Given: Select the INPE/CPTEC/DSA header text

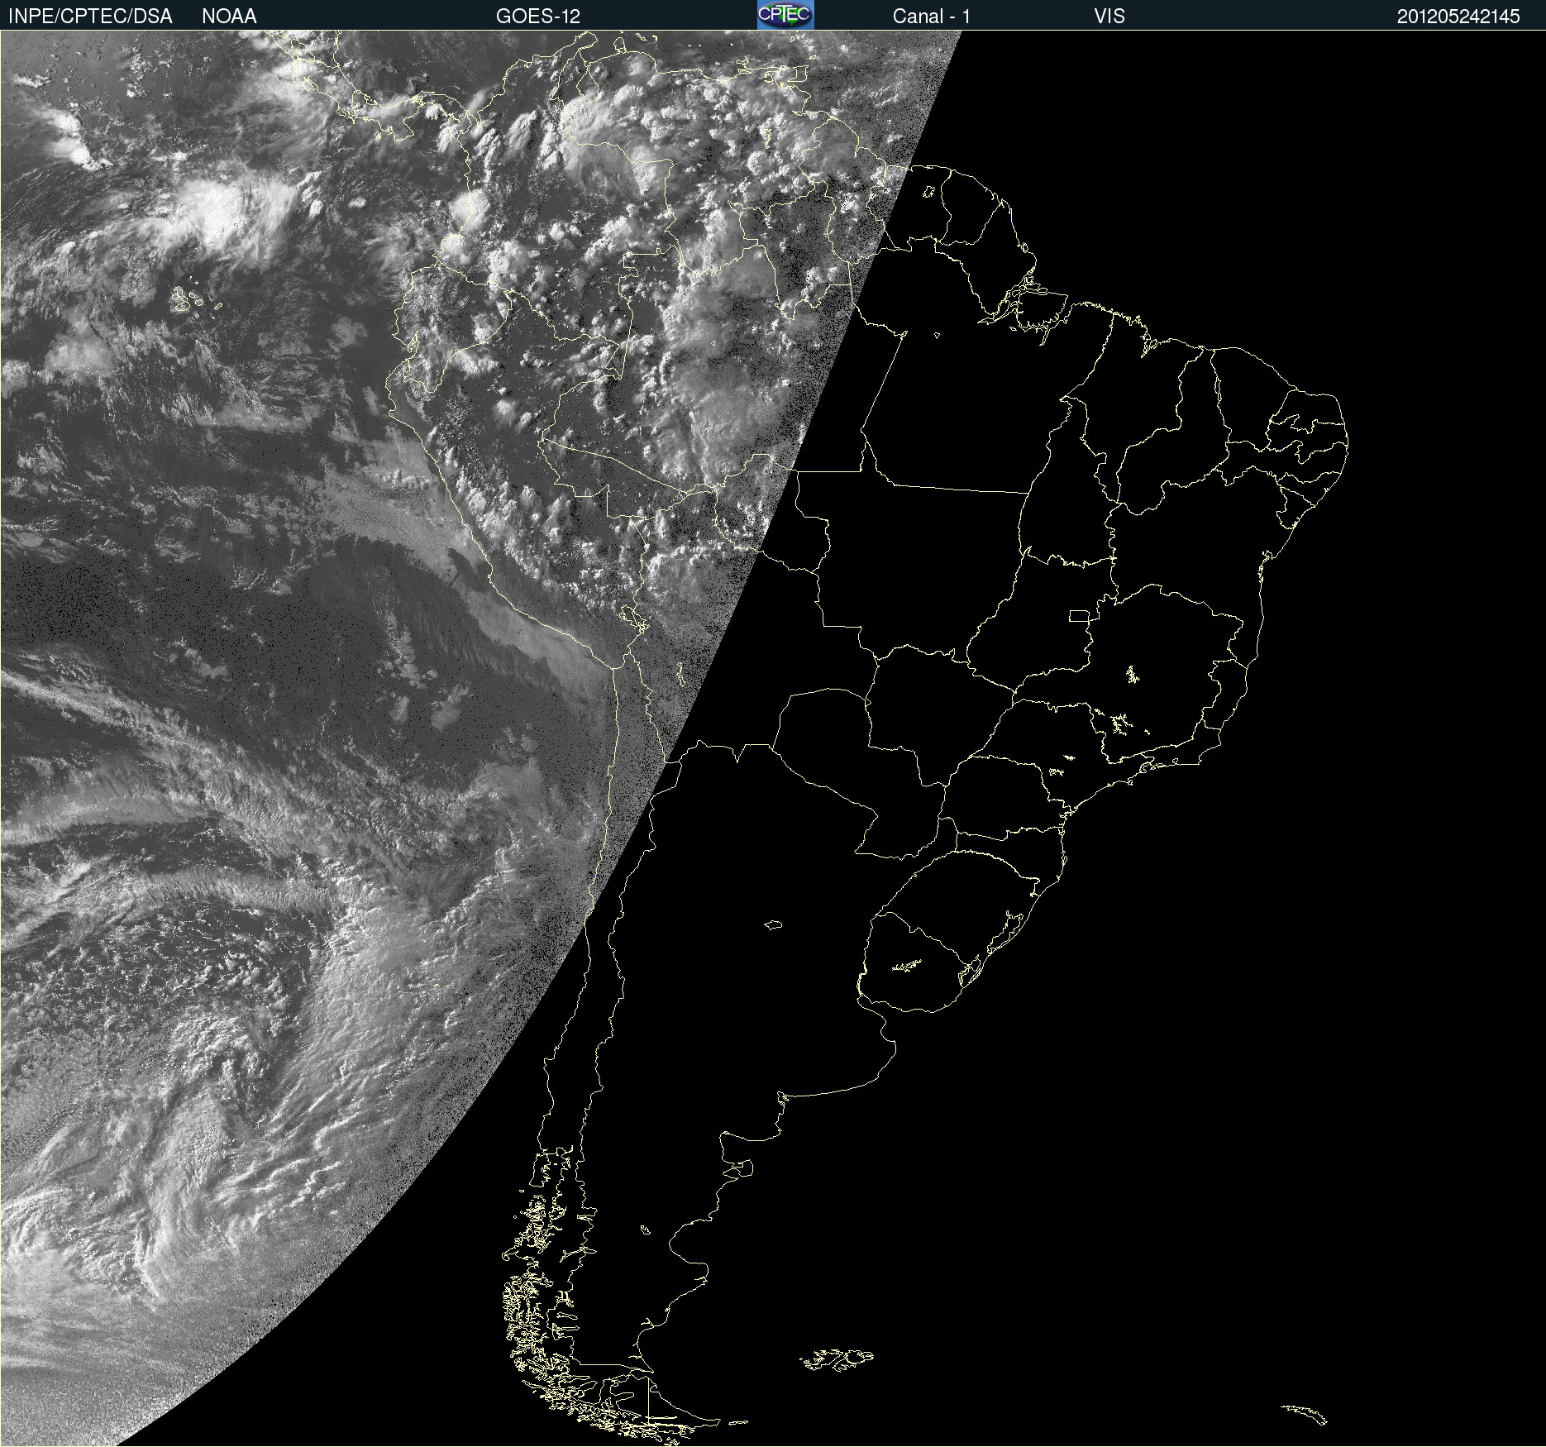Looking at the screenshot, I should pos(90,17).
